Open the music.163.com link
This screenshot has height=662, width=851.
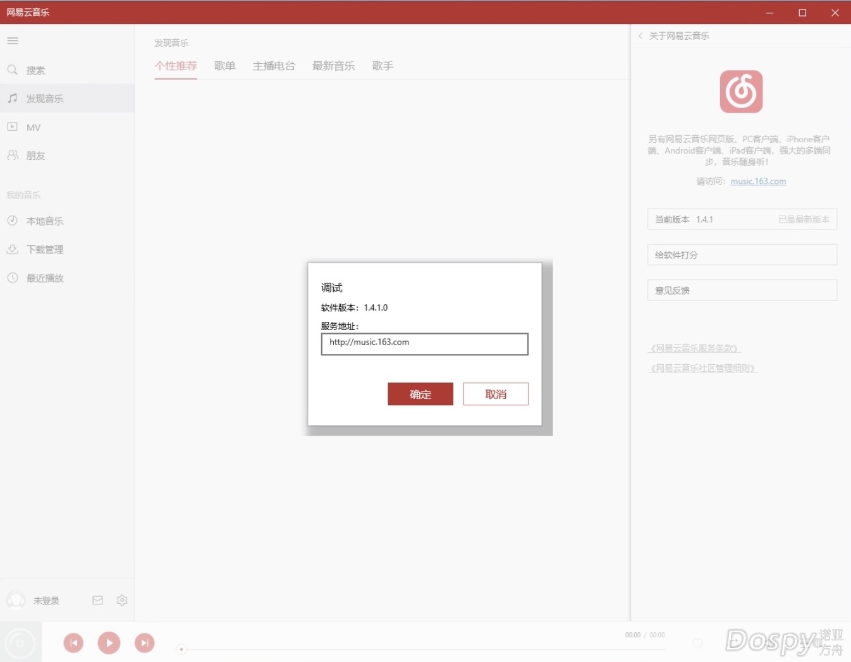point(758,181)
